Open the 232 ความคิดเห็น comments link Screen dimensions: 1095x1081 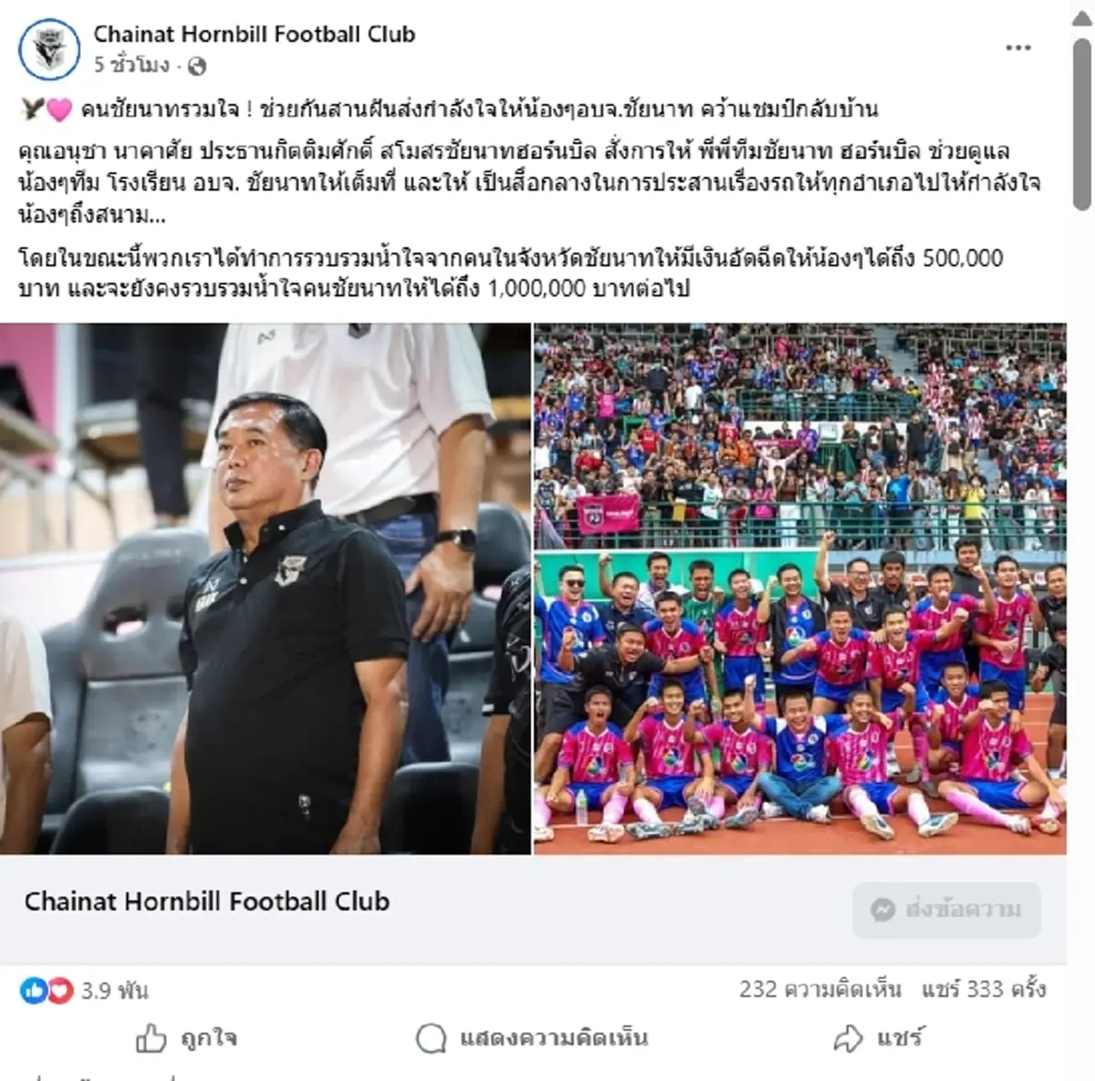tap(819, 989)
